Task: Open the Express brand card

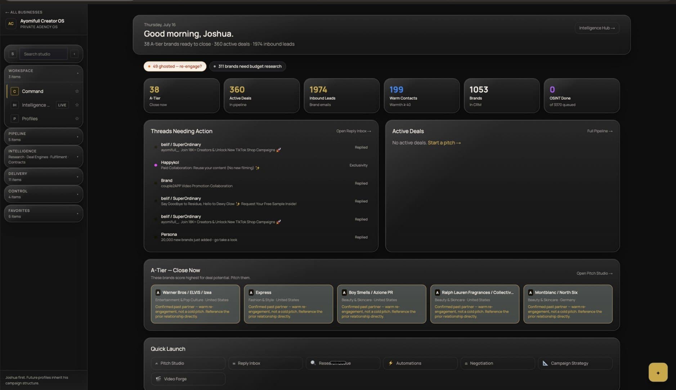Action: coord(288,304)
